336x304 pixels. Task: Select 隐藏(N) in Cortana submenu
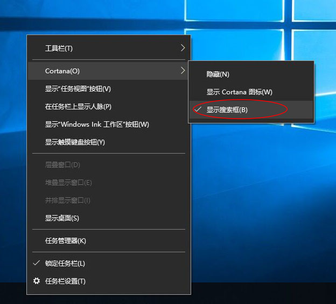[x=251, y=74]
